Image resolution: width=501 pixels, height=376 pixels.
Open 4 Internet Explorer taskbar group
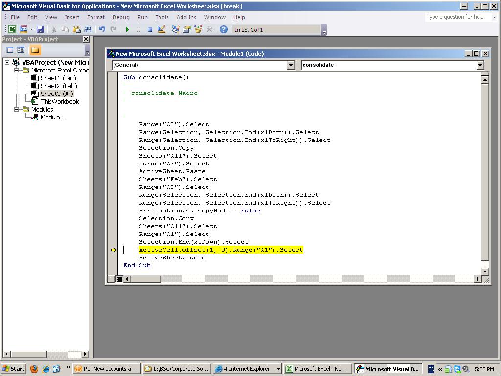[x=247, y=369]
